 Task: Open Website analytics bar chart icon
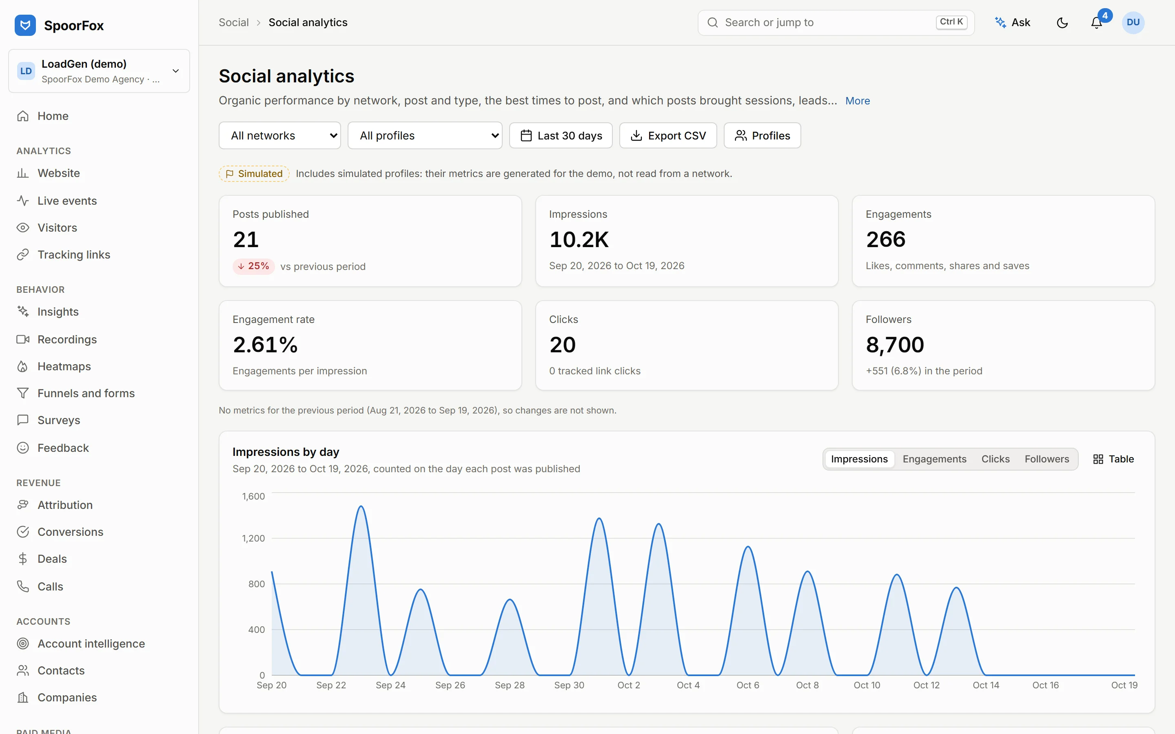pos(23,173)
